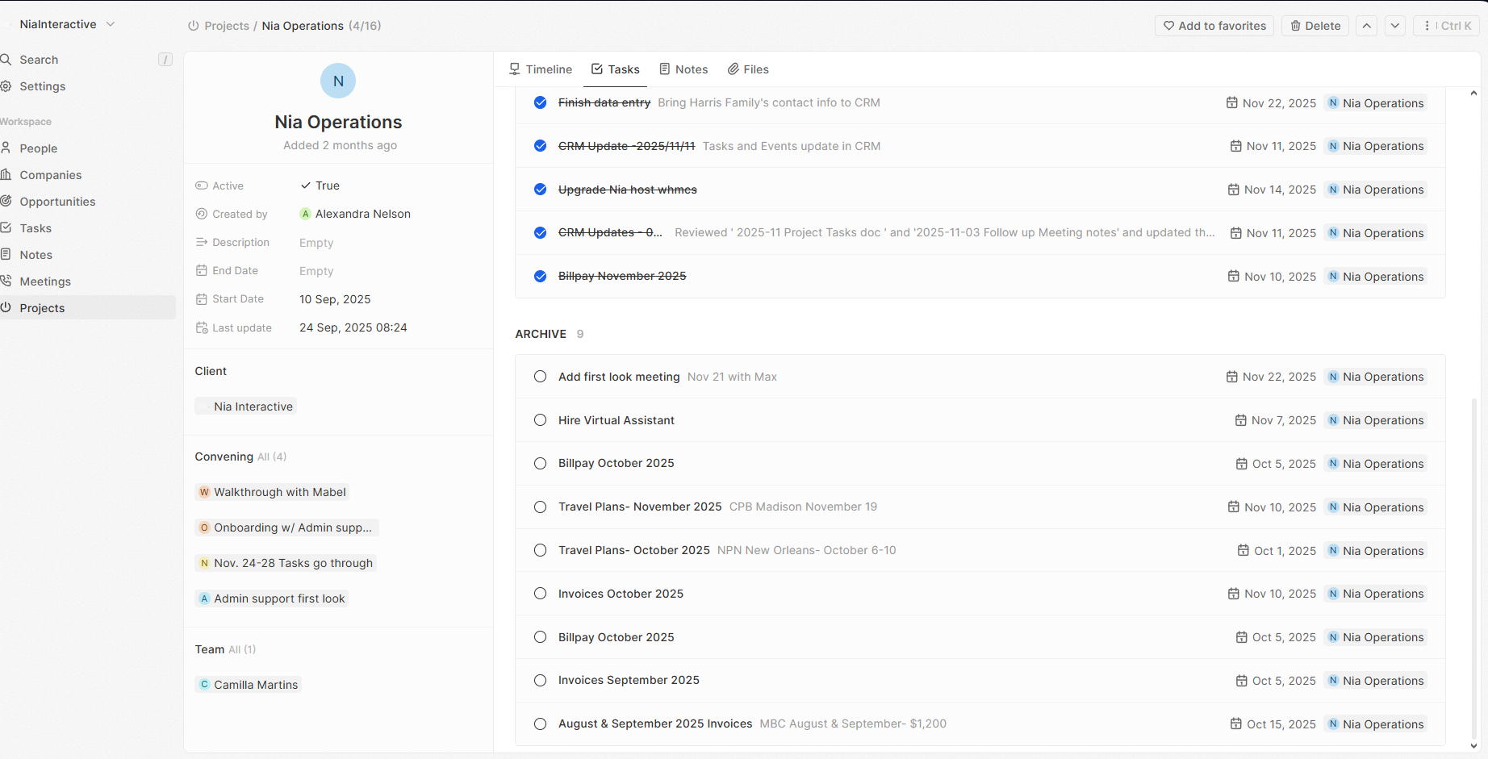Open the Camilla Martins team member chip
The width and height of the screenshot is (1488, 759).
click(x=255, y=685)
